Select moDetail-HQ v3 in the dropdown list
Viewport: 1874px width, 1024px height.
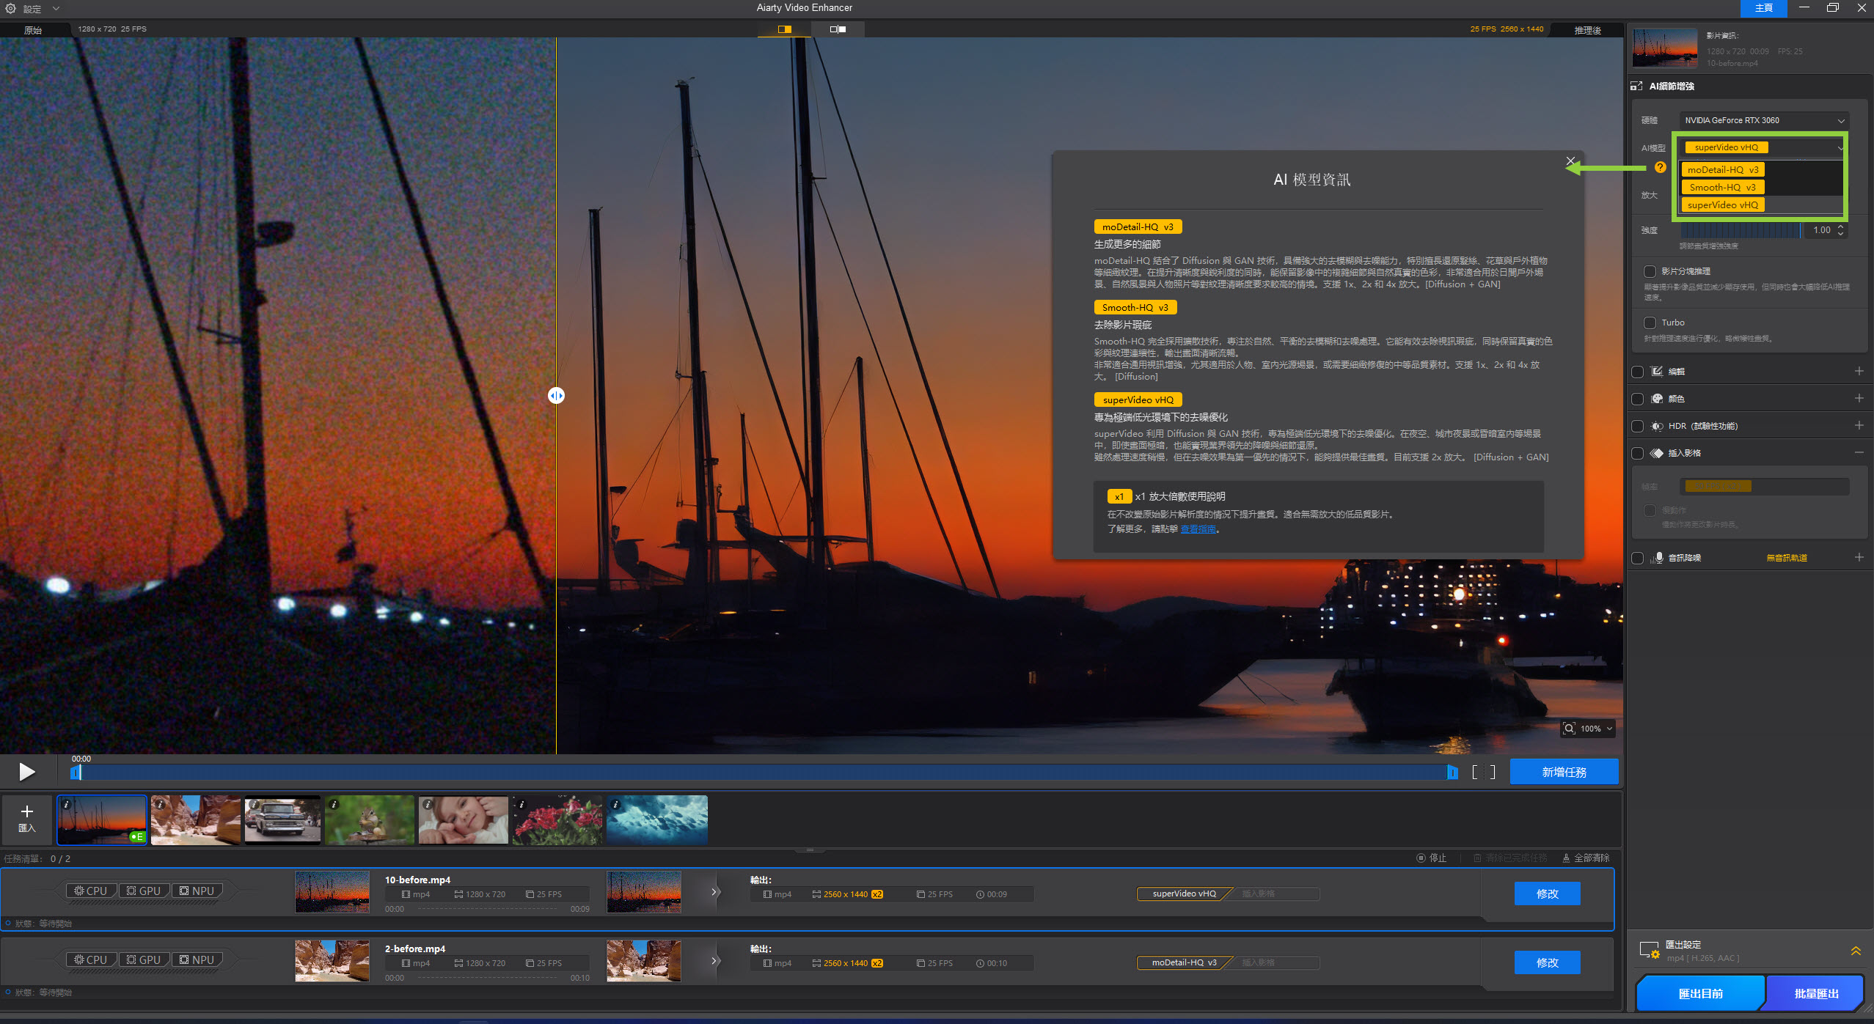(1722, 170)
